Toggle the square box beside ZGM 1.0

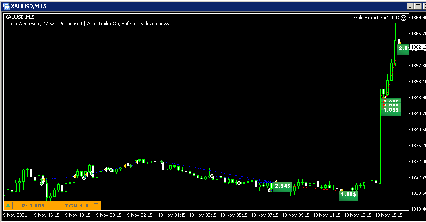tap(96, 206)
